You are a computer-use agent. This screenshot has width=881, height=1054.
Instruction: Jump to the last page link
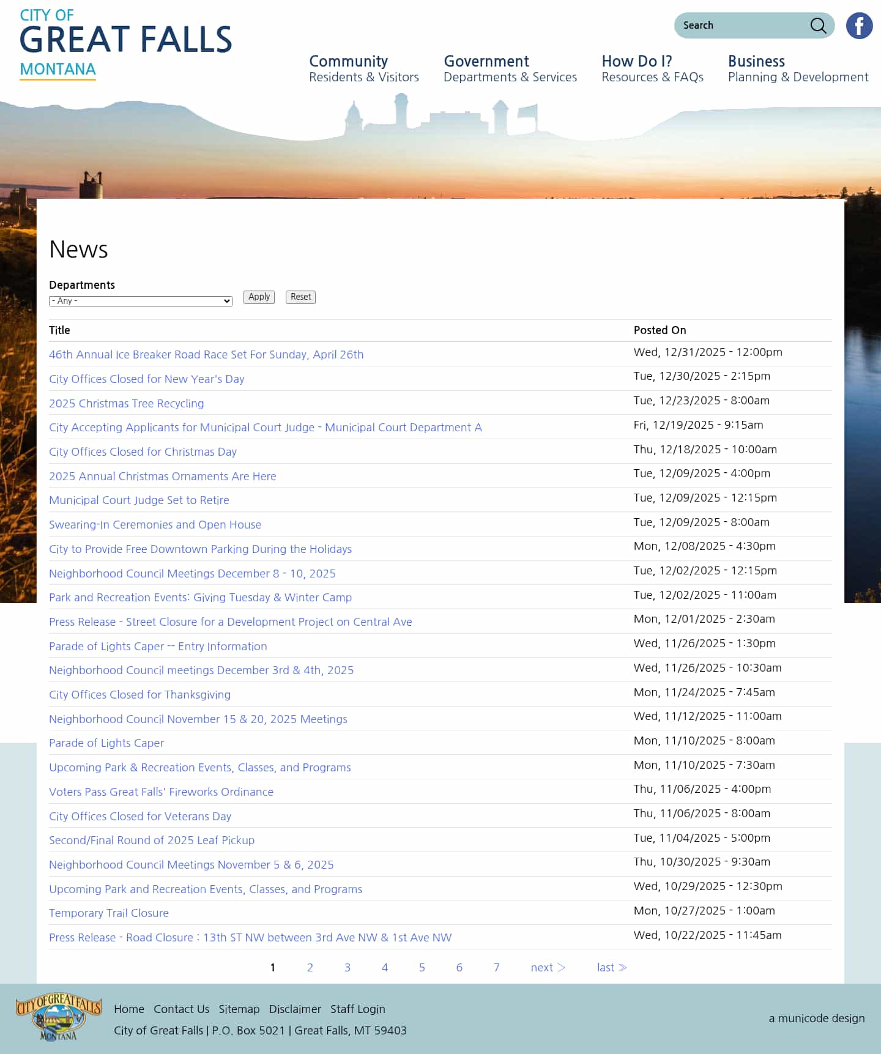point(612,967)
